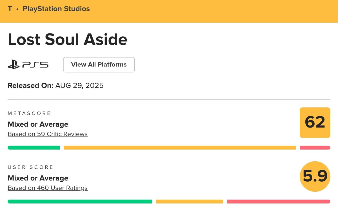Select the red negative user ratings bar
The image size is (338, 210).
pos(279,202)
